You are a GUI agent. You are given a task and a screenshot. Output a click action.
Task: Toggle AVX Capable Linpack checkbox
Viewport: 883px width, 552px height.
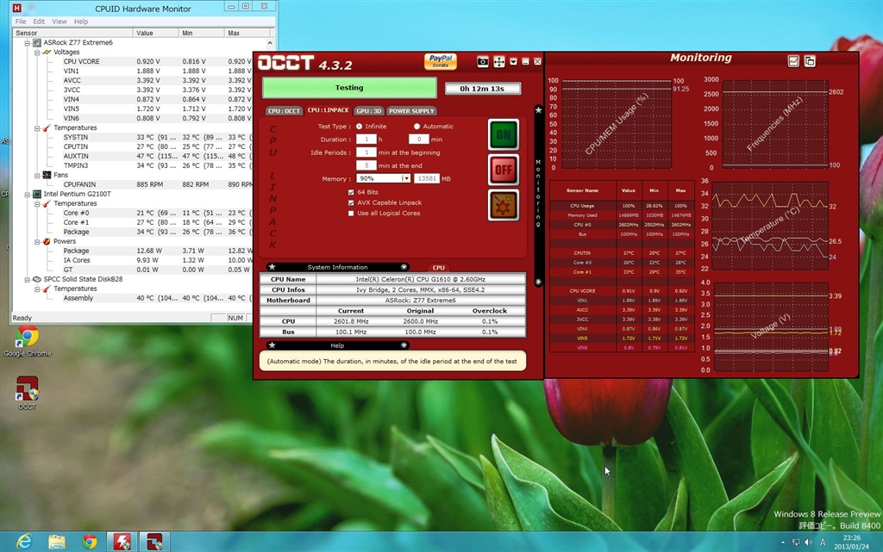(x=351, y=203)
